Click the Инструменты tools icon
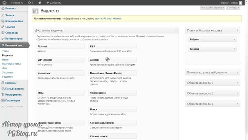Viewport: 248px width, 140px height. click(3, 94)
